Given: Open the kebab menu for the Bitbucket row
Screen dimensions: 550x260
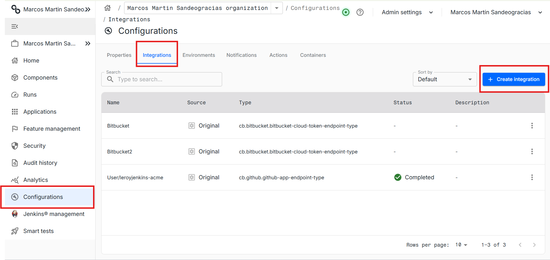Looking at the screenshot, I should [532, 126].
